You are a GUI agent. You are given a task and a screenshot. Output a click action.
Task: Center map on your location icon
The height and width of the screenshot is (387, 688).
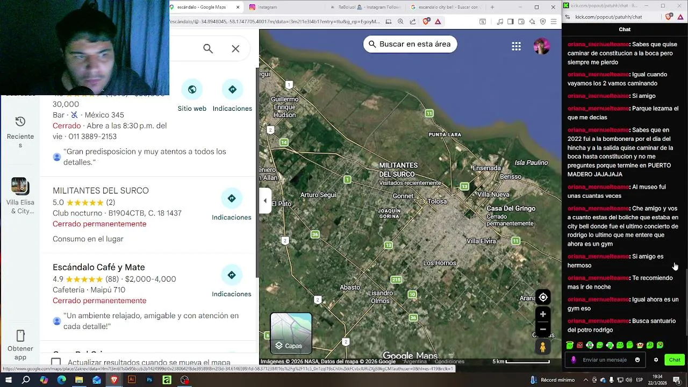pyautogui.click(x=543, y=297)
